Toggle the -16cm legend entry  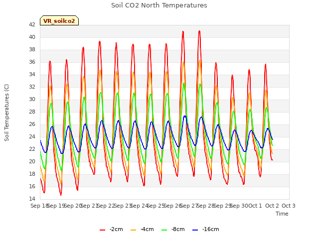[x=206, y=230]
